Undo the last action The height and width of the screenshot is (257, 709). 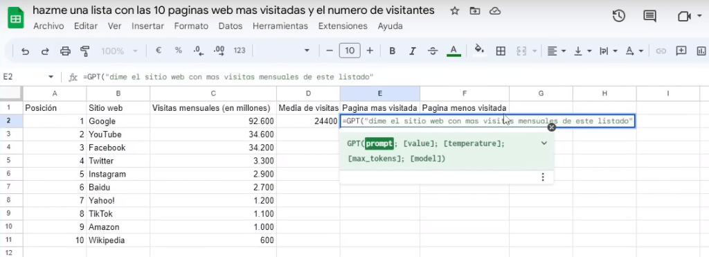click(x=26, y=51)
